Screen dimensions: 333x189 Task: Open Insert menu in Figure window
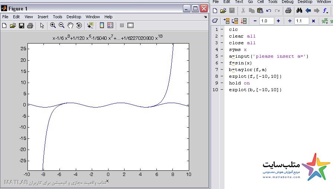pyautogui.click(x=43, y=17)
